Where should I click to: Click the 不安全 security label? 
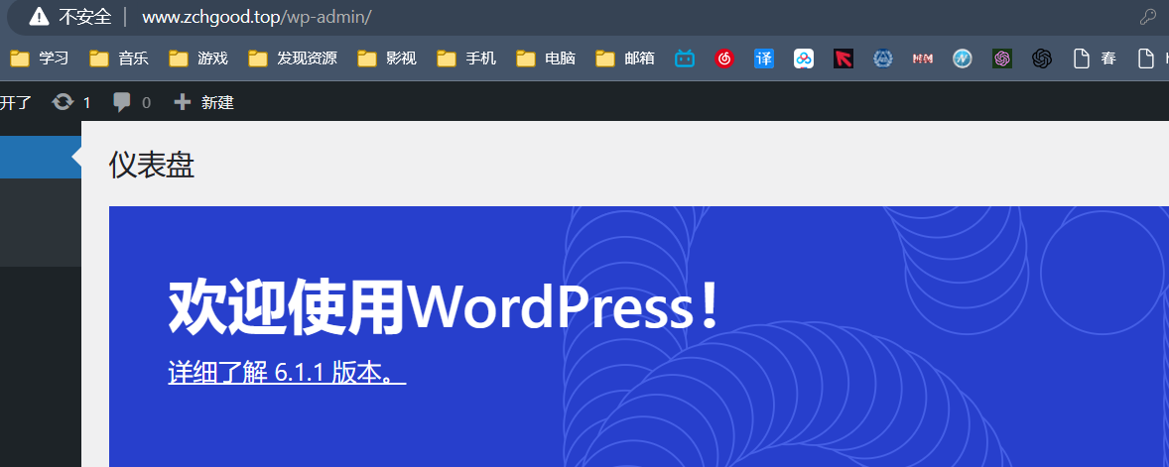pos(85,17)
